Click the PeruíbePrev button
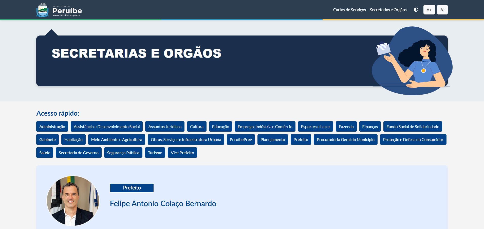This screenshot has width=484, height=229. click(241, 139)
